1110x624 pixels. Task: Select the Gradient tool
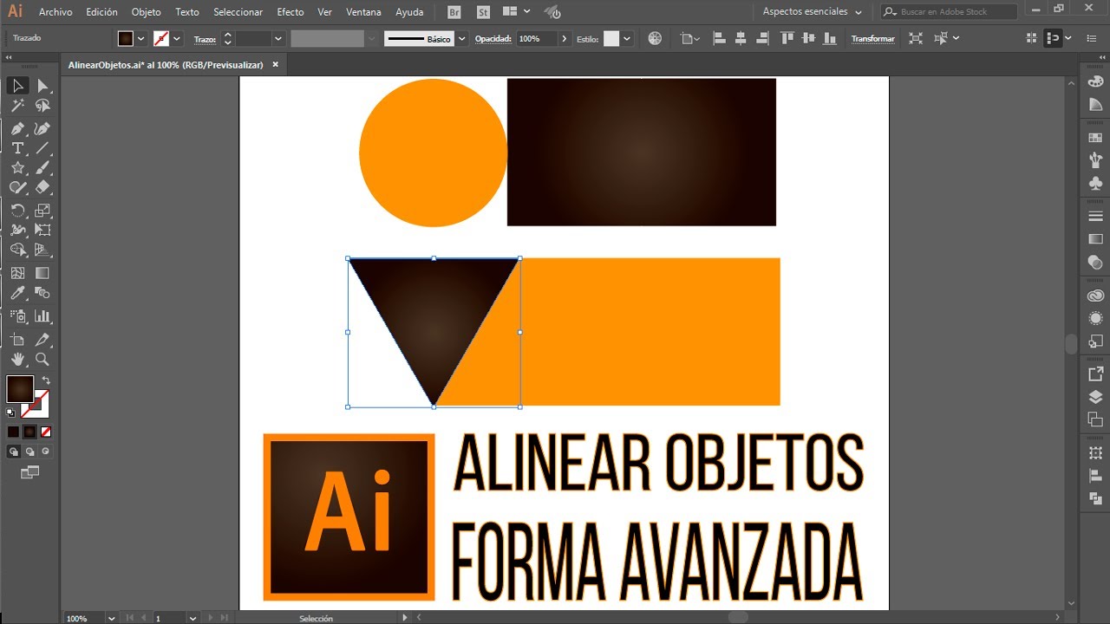coord(42,273)
